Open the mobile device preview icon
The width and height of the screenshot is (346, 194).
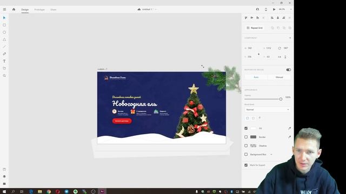(x=265, y=10)
